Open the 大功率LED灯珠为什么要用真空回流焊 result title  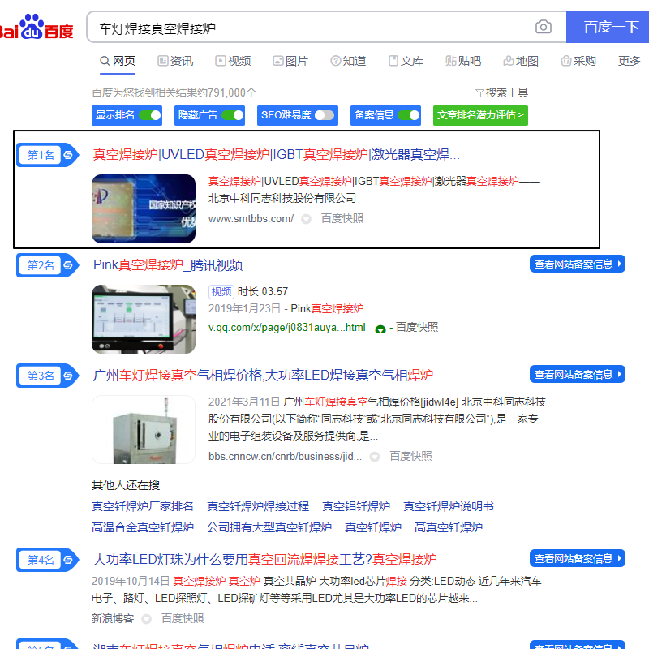point(265,560)
